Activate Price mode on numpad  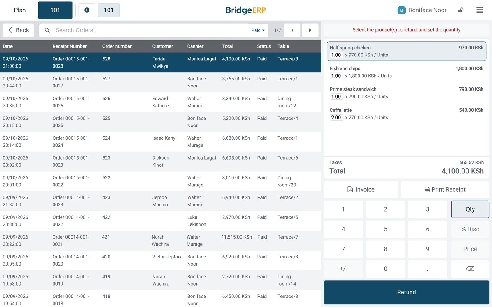point(470,249)
